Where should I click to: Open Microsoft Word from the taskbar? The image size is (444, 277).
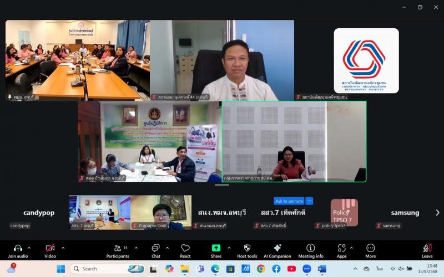pos(322,269)
